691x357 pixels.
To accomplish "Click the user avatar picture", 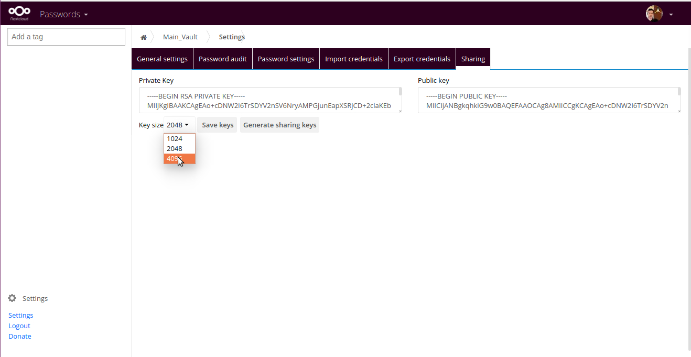I will (x=654, y=14).
